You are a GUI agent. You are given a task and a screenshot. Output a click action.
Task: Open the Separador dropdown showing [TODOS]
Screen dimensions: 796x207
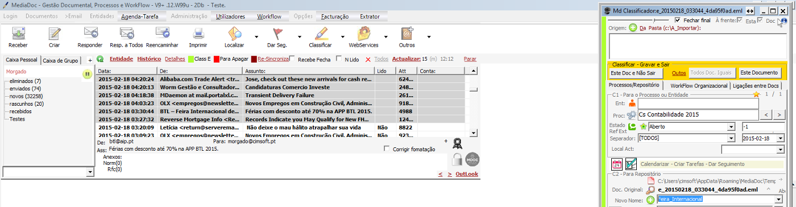point(731,138)
